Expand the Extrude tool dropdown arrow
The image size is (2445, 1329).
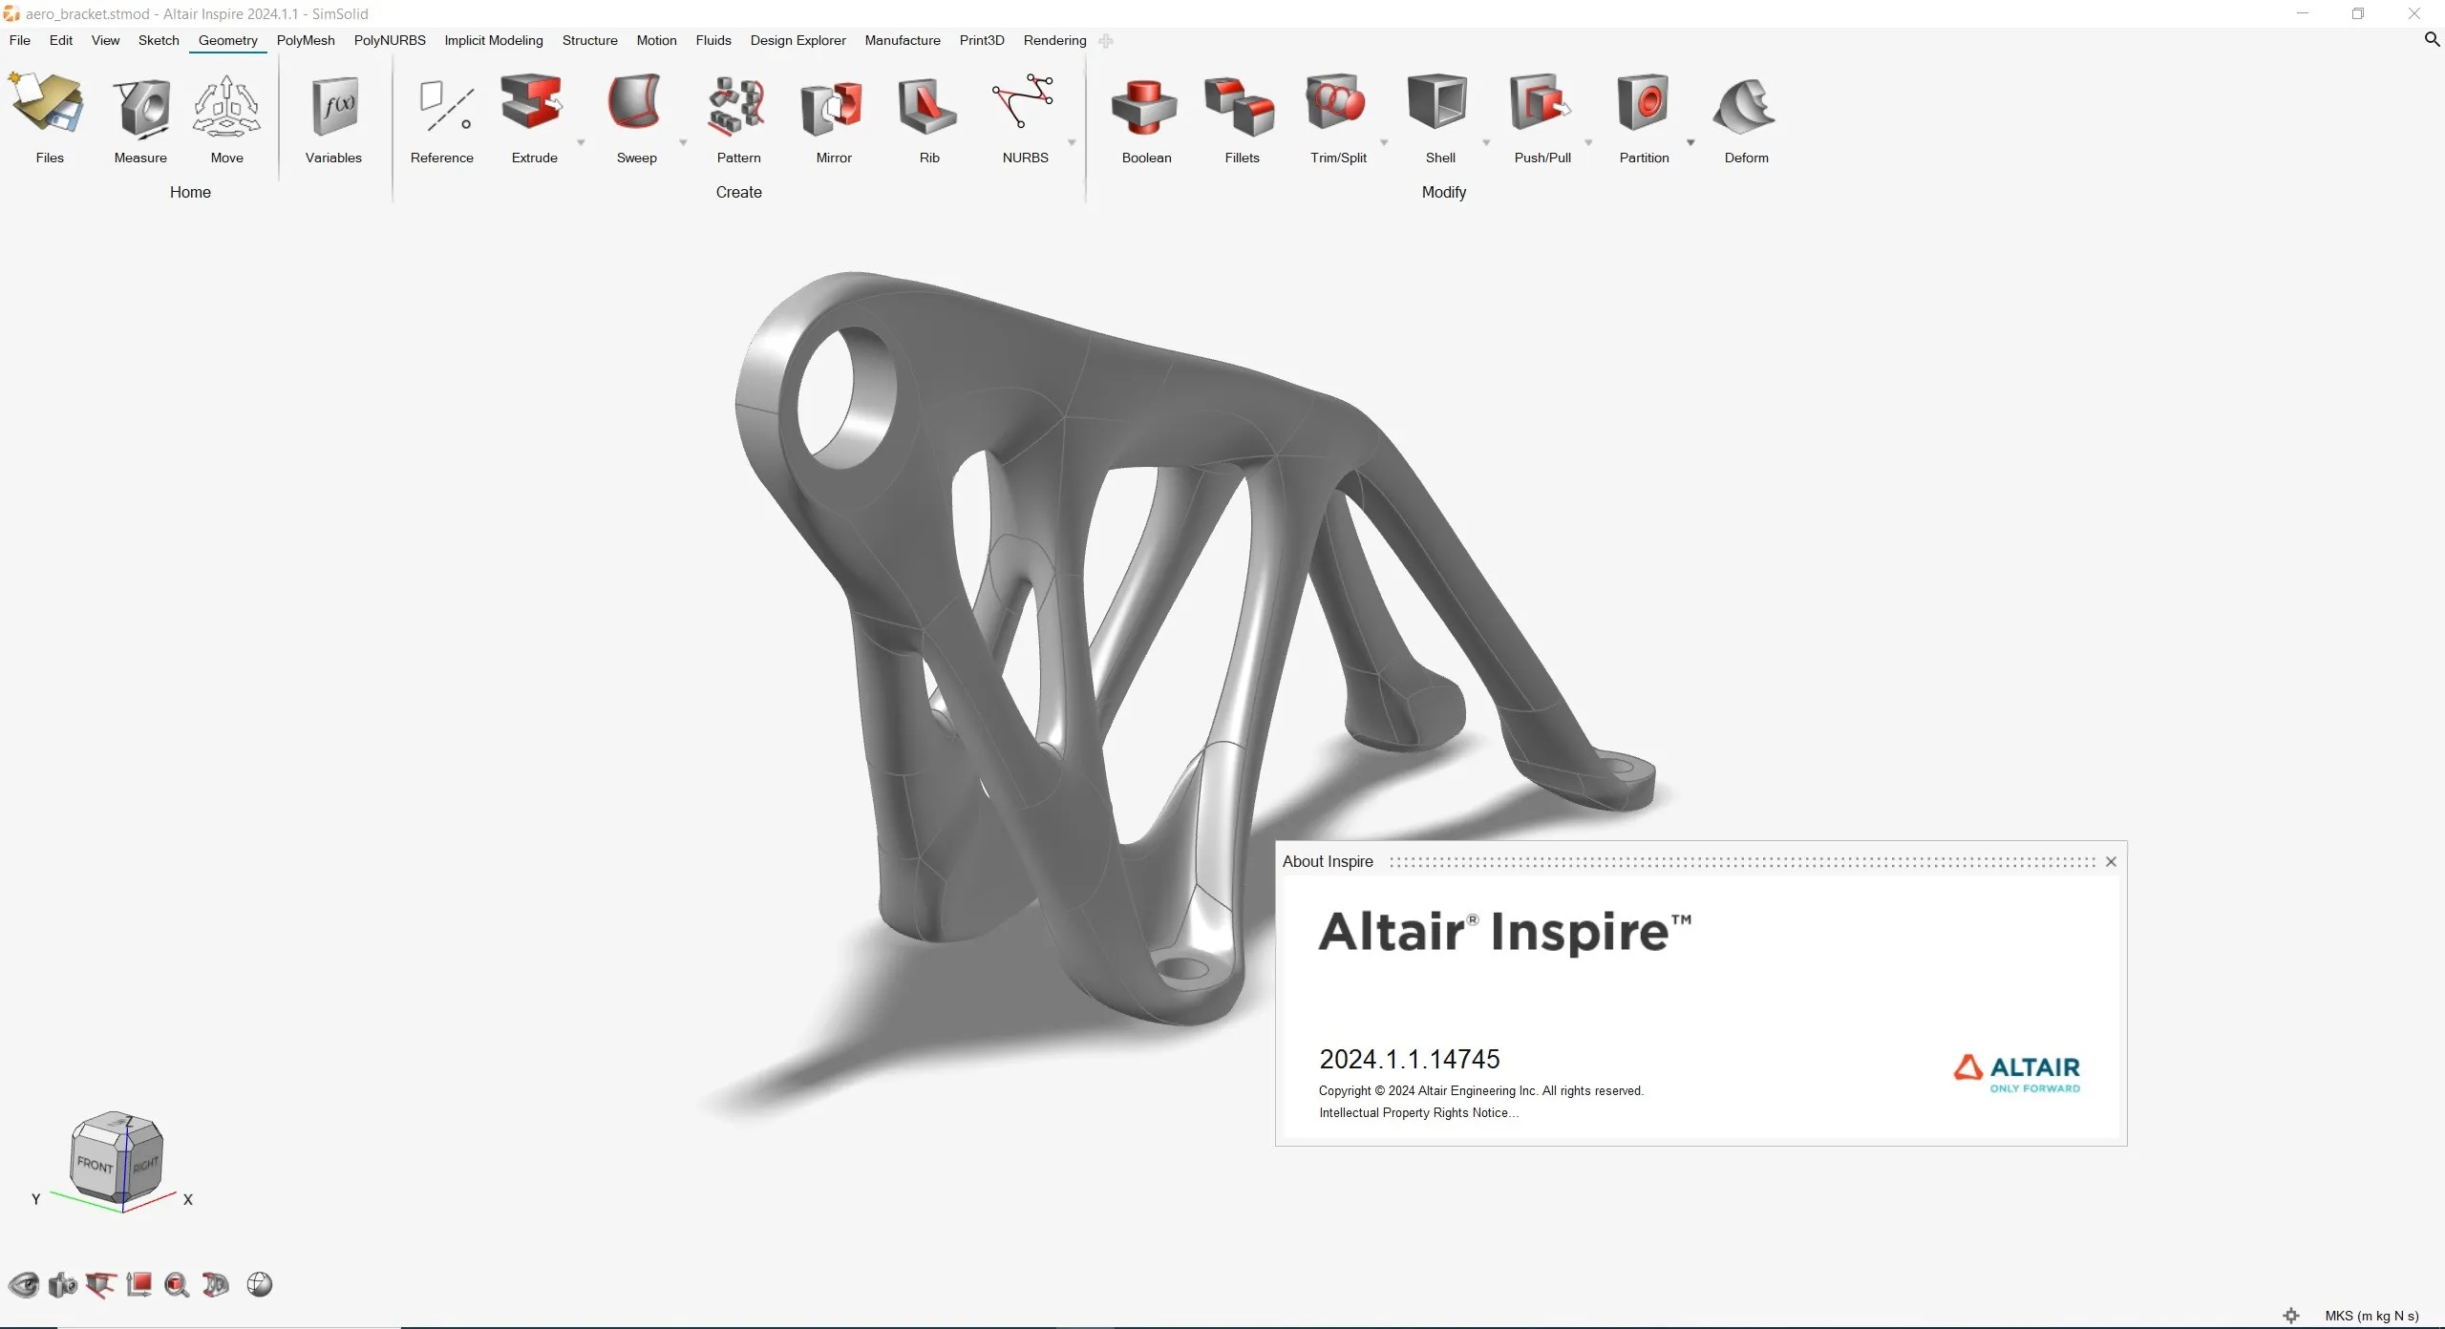[581, 142]
